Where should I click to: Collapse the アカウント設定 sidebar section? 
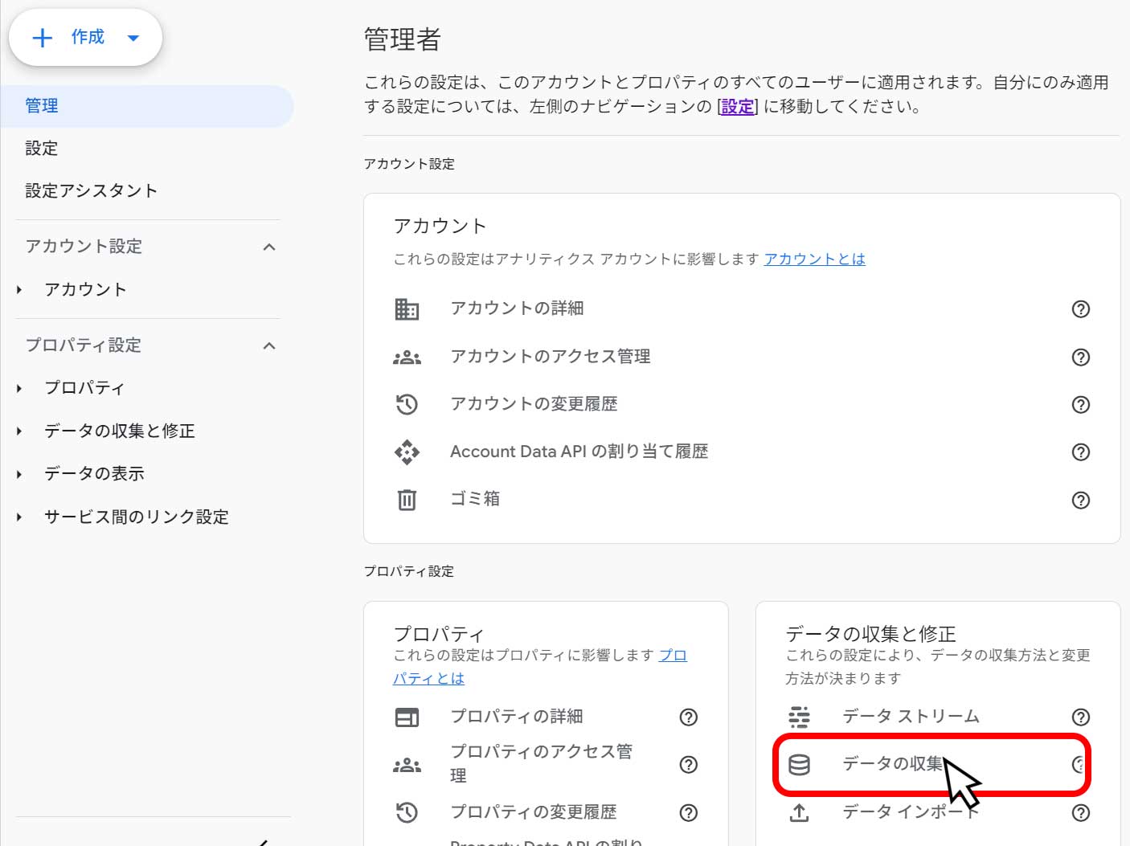[x=269, y=247]
